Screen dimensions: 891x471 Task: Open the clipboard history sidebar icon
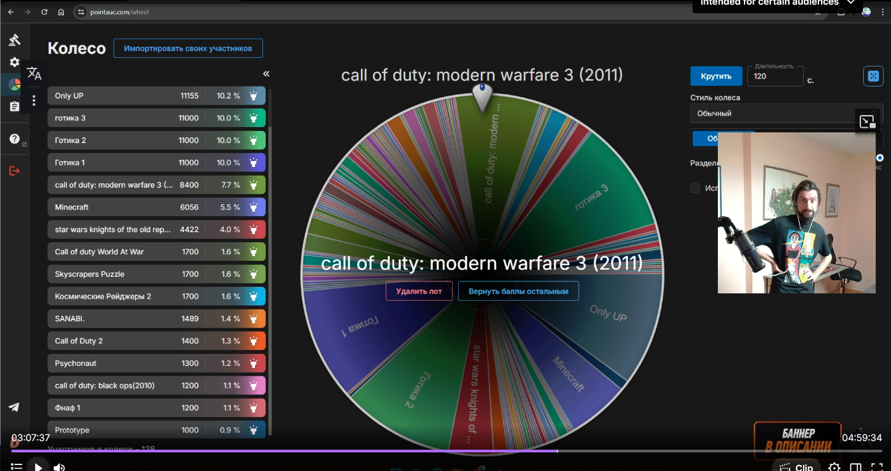point(14,106)
